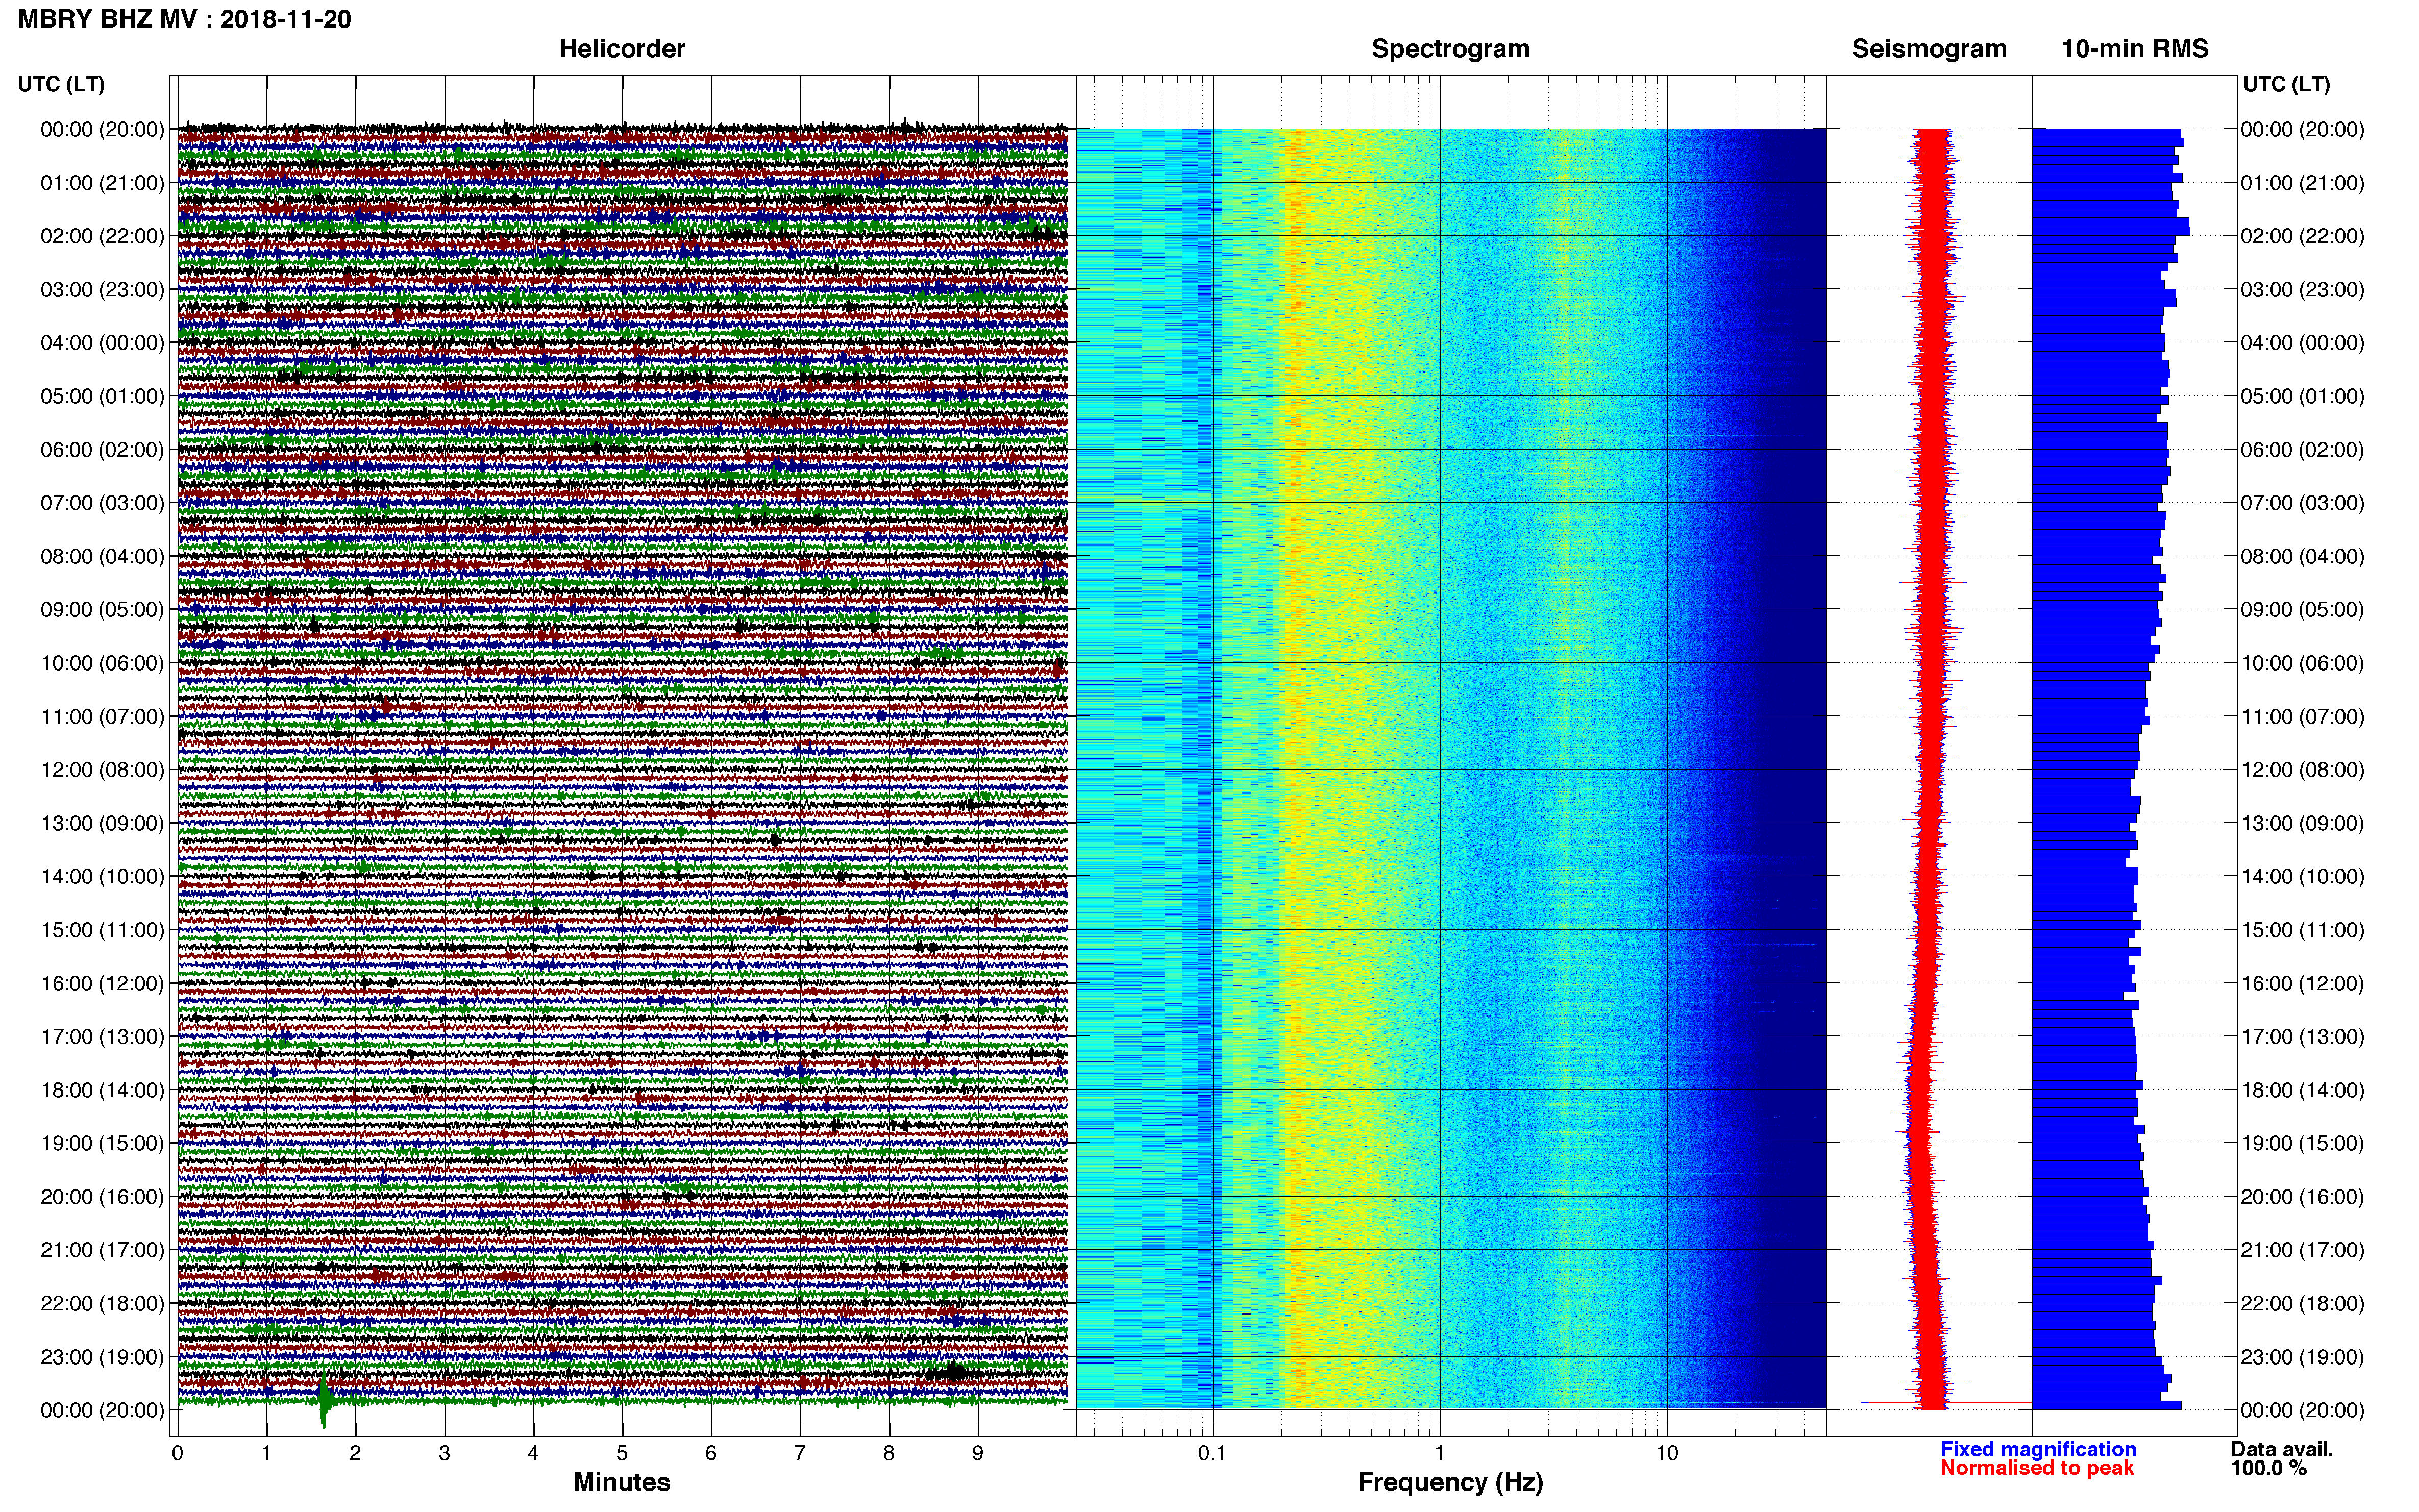Image resolution: width=2419 pixels, height=1512 pixels.
Task: Click the right 'UTC (LT)' axis label
Action: [2286, 84]
